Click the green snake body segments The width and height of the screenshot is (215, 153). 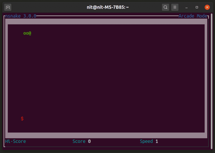26,33
